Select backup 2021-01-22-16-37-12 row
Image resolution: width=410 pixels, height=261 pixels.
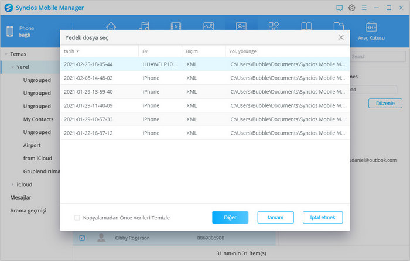click(x=205, y=133)
